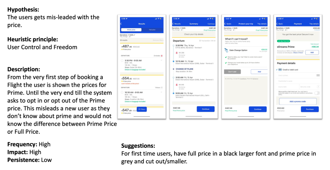
Task: Click the credit card icon in Payment details
Action: pos(280,70)
